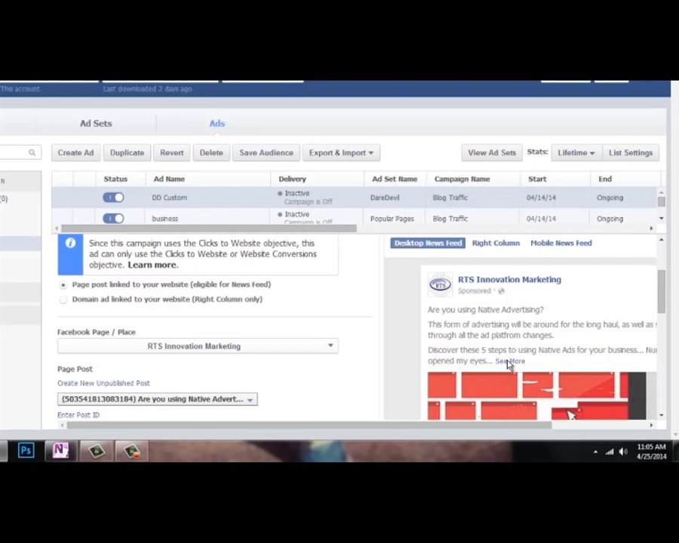Screen dimensions: 679x543
Task: Open the Export & Import dropdown
Action: (341, 152)
